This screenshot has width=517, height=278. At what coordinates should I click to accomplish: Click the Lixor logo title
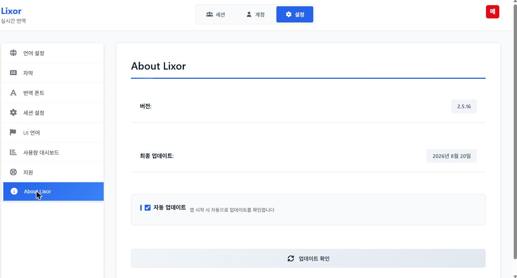click(11, 11)
